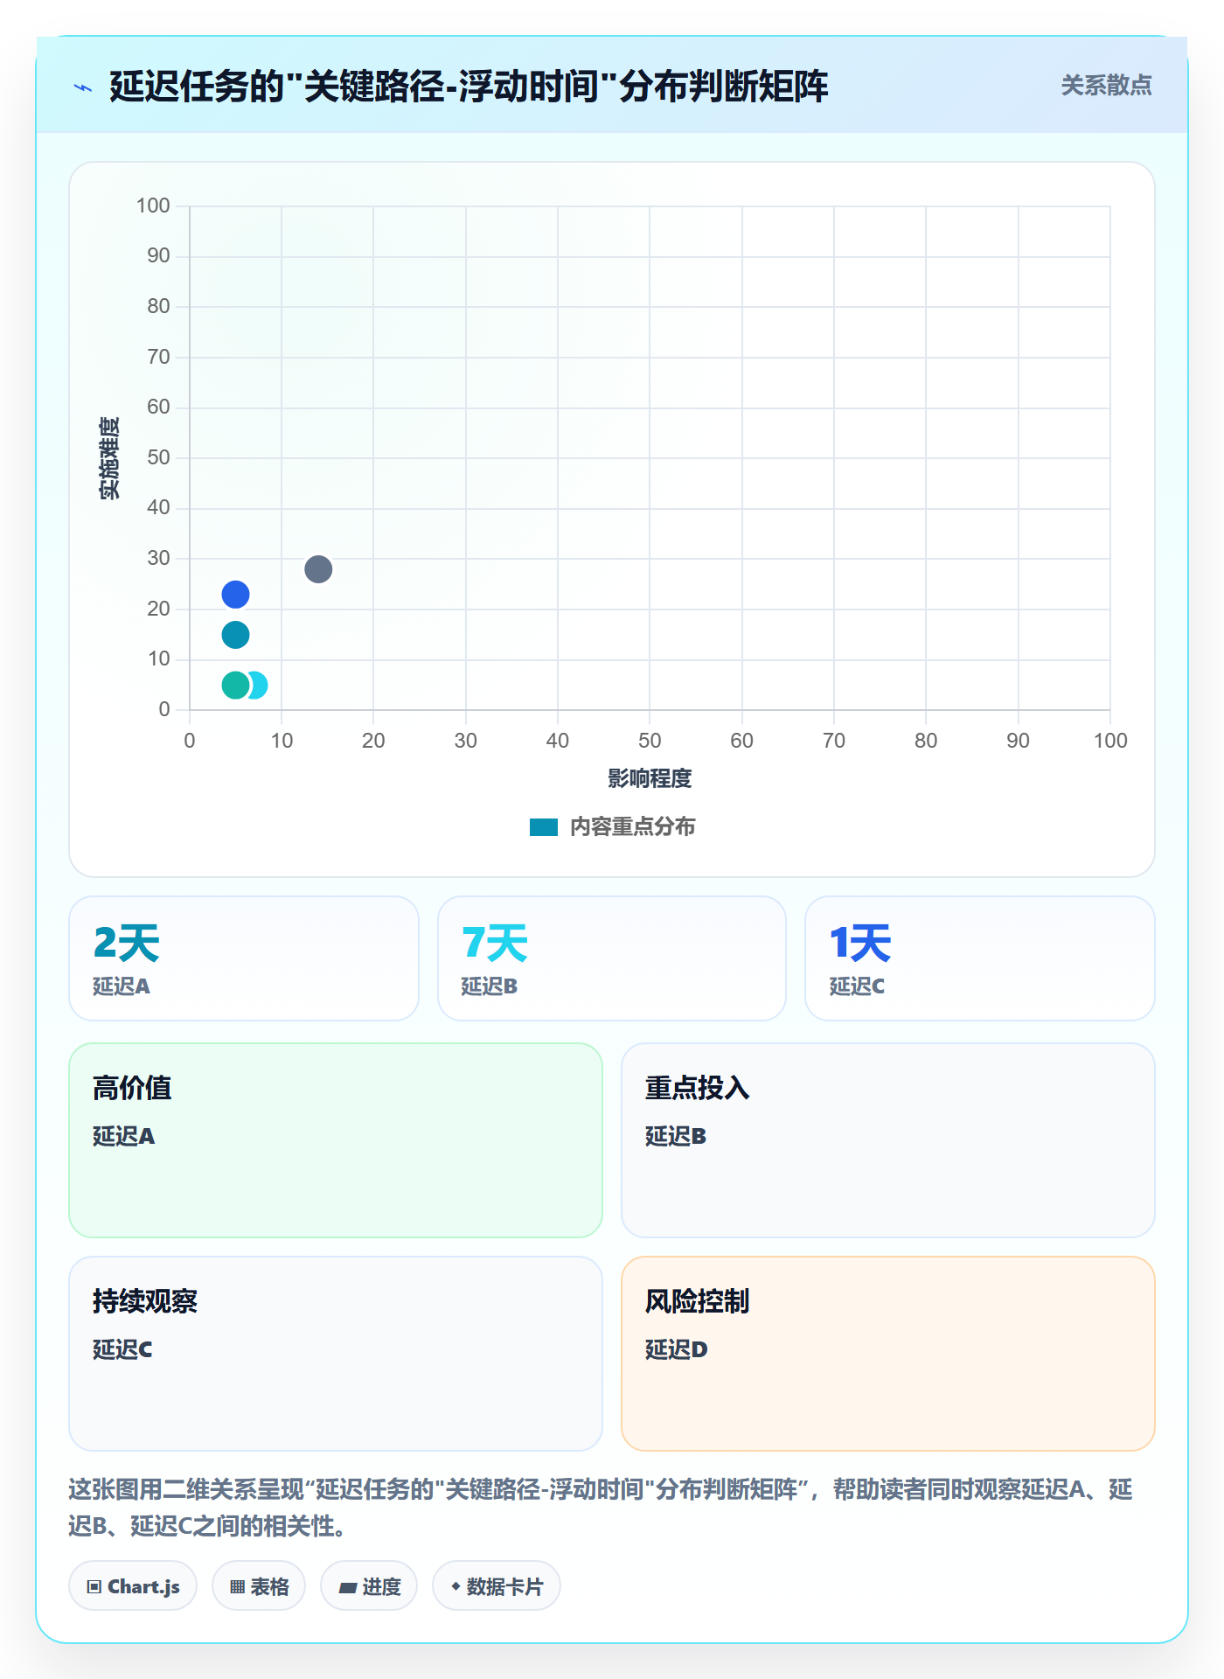Select the 持续观察 quadrant card

(336, 1354)
